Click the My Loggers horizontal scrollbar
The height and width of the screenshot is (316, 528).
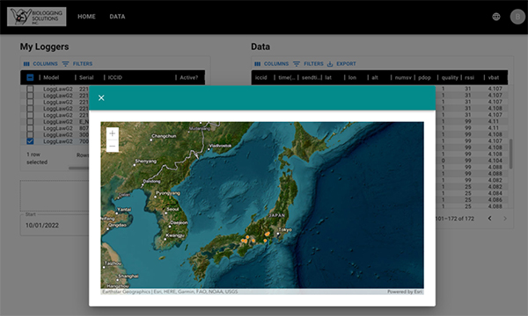coord(79,168)
